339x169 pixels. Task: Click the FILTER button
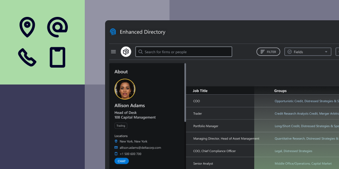coord(268,52)
